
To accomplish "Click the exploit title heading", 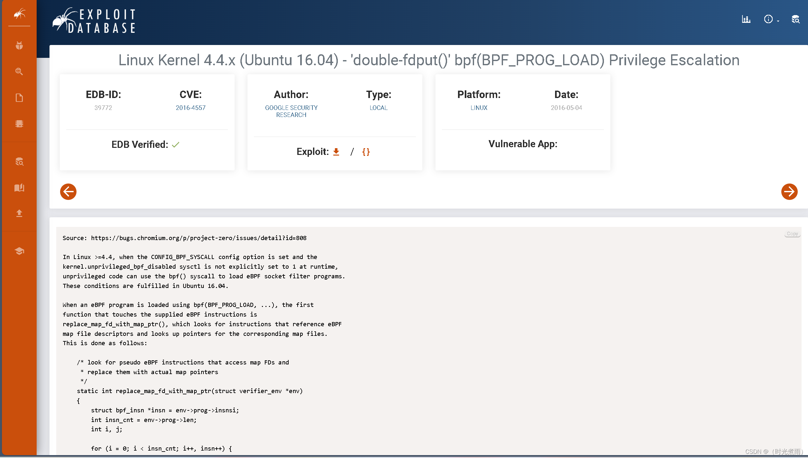I will point(429,60).
